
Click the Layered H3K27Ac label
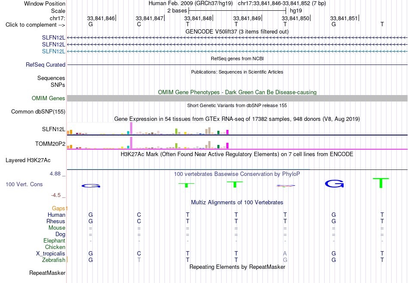coord(28,160)
